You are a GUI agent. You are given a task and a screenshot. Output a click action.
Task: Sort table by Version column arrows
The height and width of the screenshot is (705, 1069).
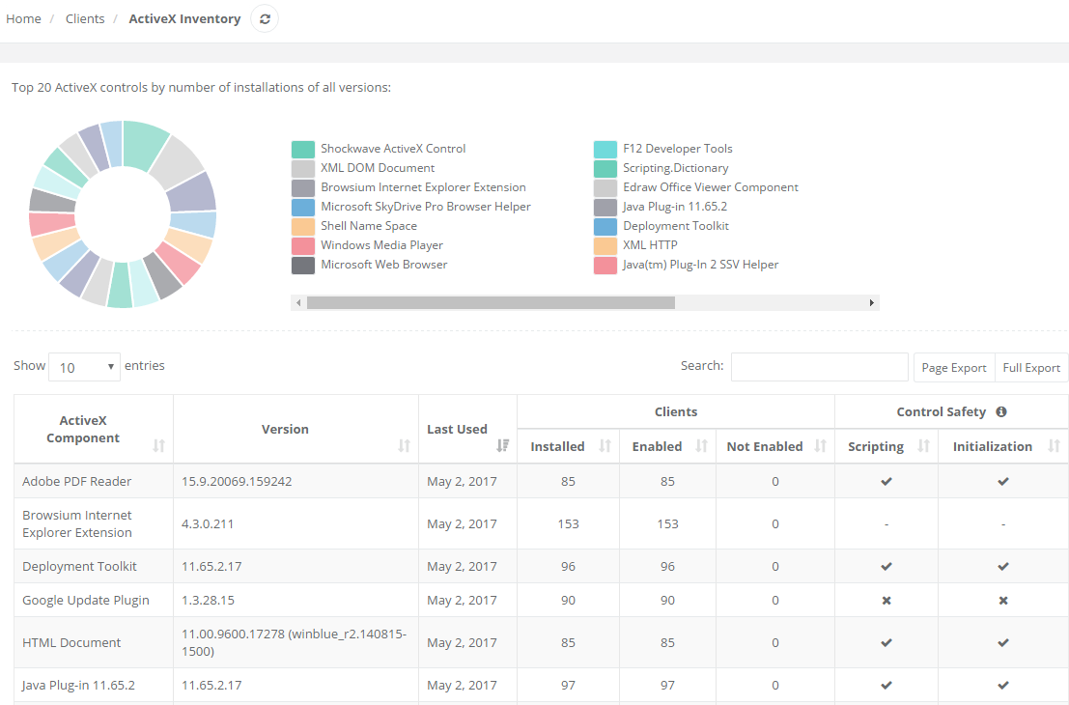[x=404, y=446]
